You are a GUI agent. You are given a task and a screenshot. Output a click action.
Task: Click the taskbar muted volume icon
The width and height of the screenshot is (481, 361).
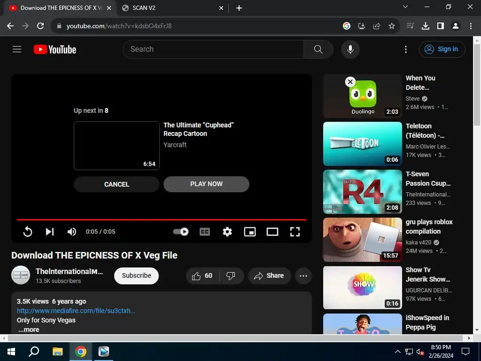click(x=420, y=352)
